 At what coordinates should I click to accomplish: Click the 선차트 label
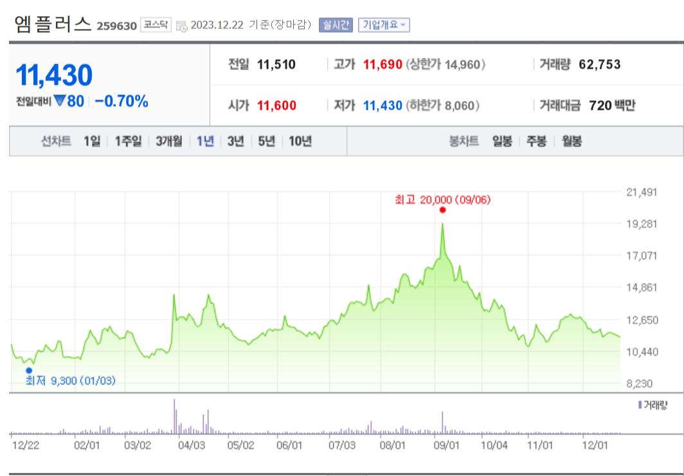coord(56,141)
